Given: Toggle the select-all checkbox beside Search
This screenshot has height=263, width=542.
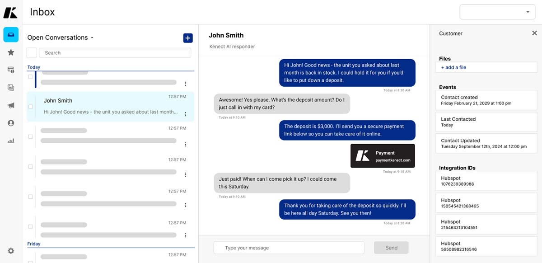Looking at the screenshot, I should [x=32, y=53].
